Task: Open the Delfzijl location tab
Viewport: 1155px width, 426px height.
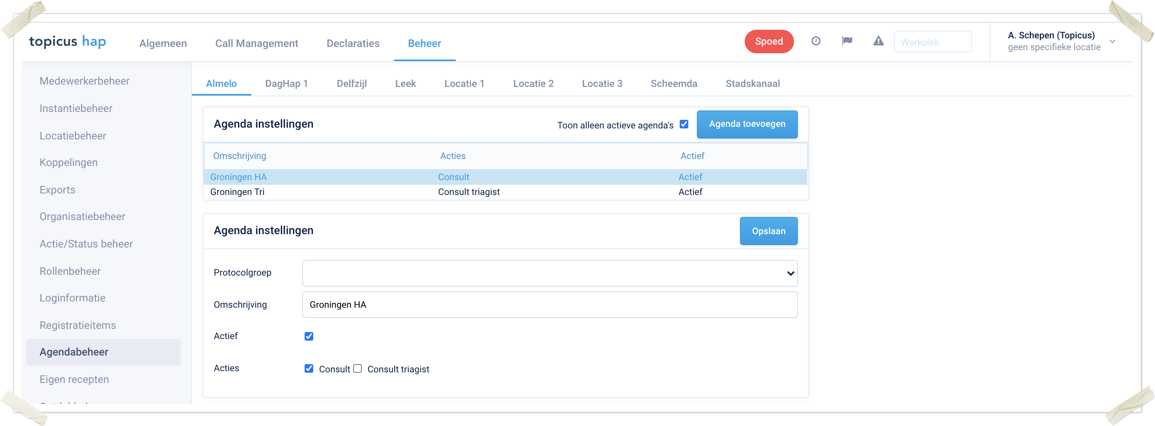Action: 351,83
